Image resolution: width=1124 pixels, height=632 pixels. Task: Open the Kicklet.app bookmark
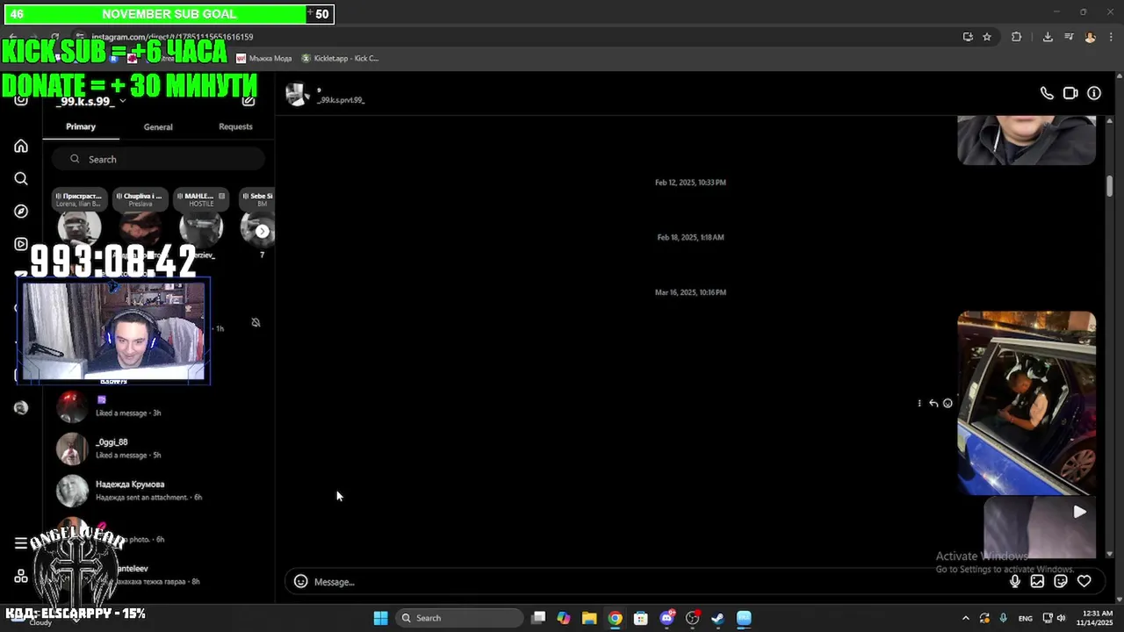(x=340, y=58)
